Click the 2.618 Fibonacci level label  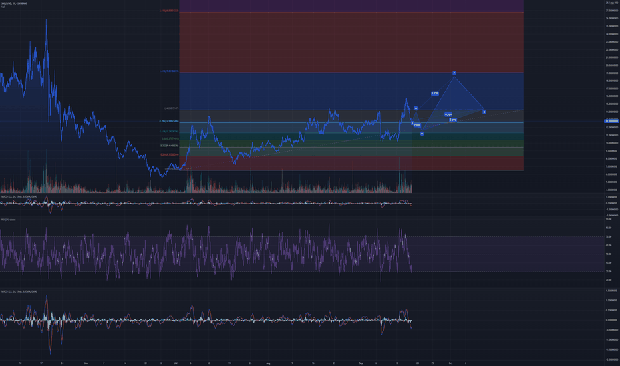[x=169, y=11]
